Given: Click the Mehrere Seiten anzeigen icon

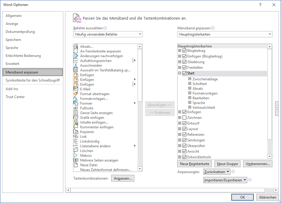Looking at the screenshot, I should [x=76, y=160].
